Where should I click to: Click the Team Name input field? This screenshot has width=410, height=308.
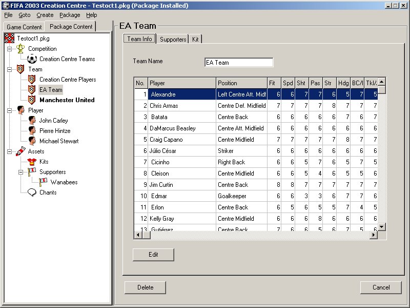(239, 62)
